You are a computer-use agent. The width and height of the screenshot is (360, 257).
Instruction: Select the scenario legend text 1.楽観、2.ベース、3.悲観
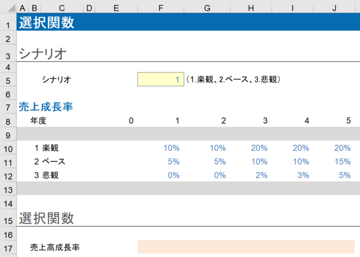[x=233, y=79]
